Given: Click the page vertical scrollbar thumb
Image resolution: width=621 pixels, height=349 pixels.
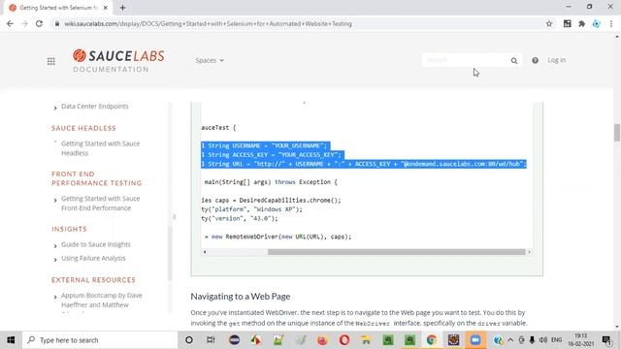Looking at the screenshot, I should tap(617, 133).
